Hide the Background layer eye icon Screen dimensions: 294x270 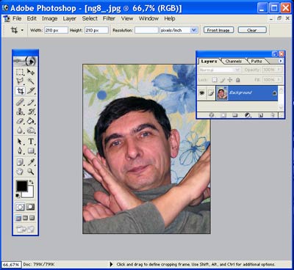pos(202,93)
